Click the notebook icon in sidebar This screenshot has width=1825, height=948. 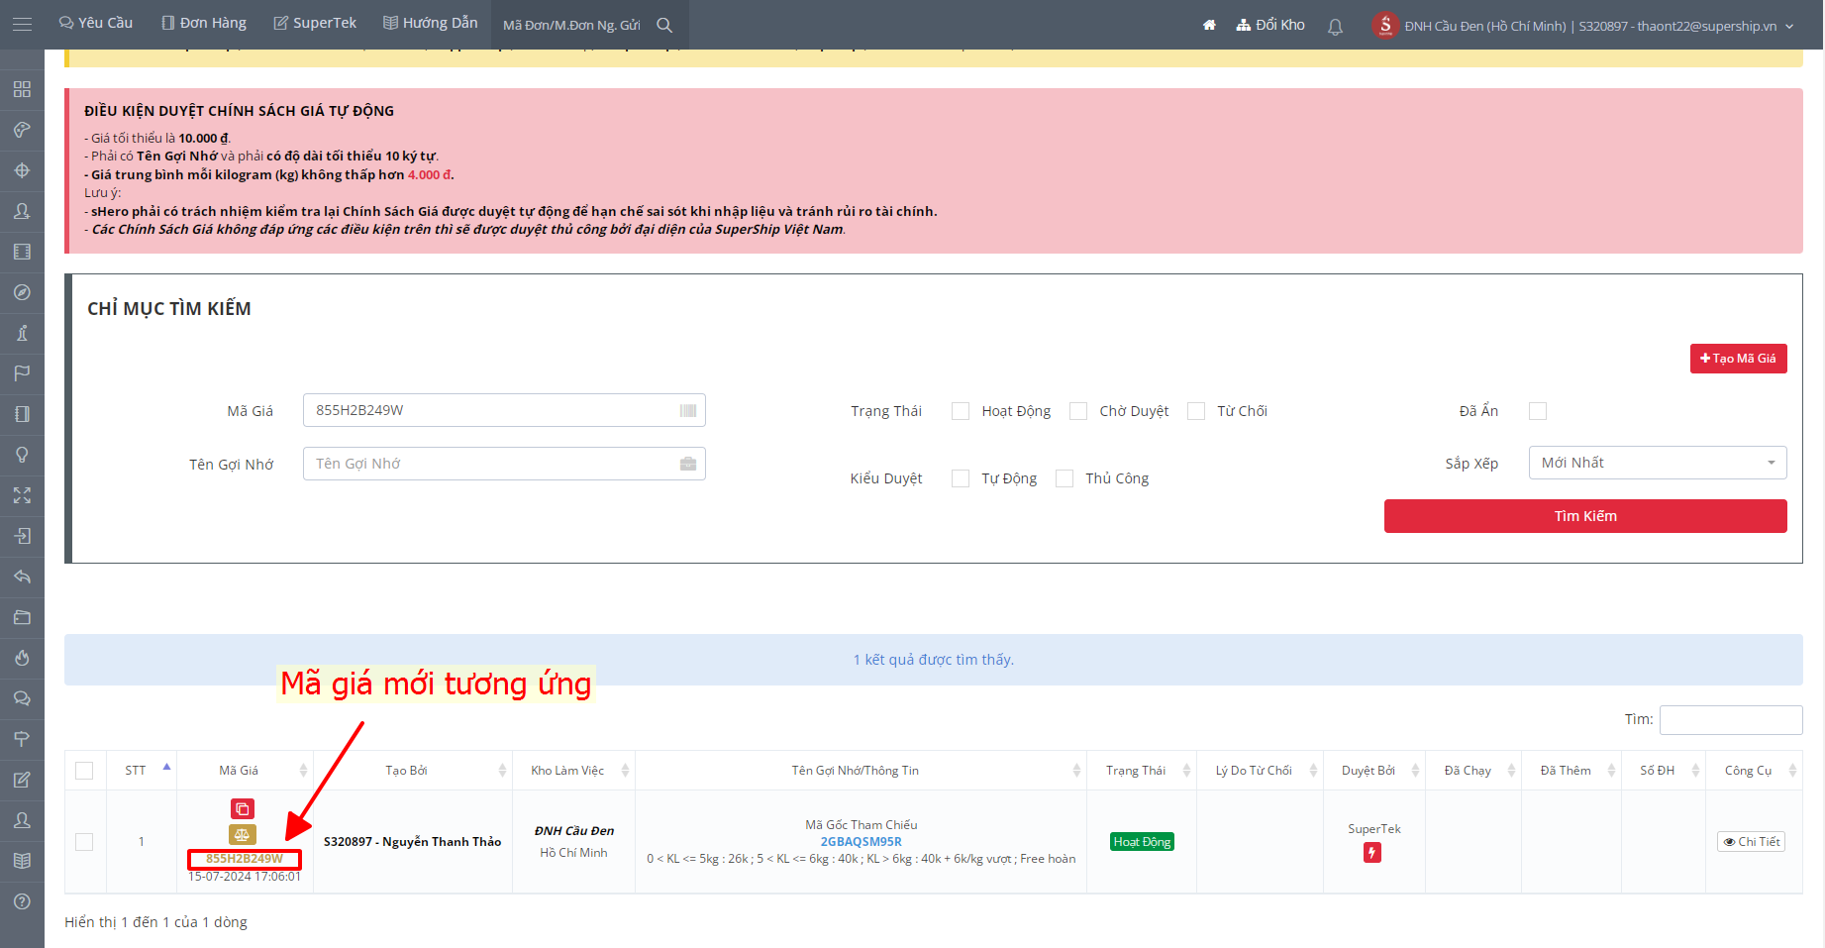[22, 414]
